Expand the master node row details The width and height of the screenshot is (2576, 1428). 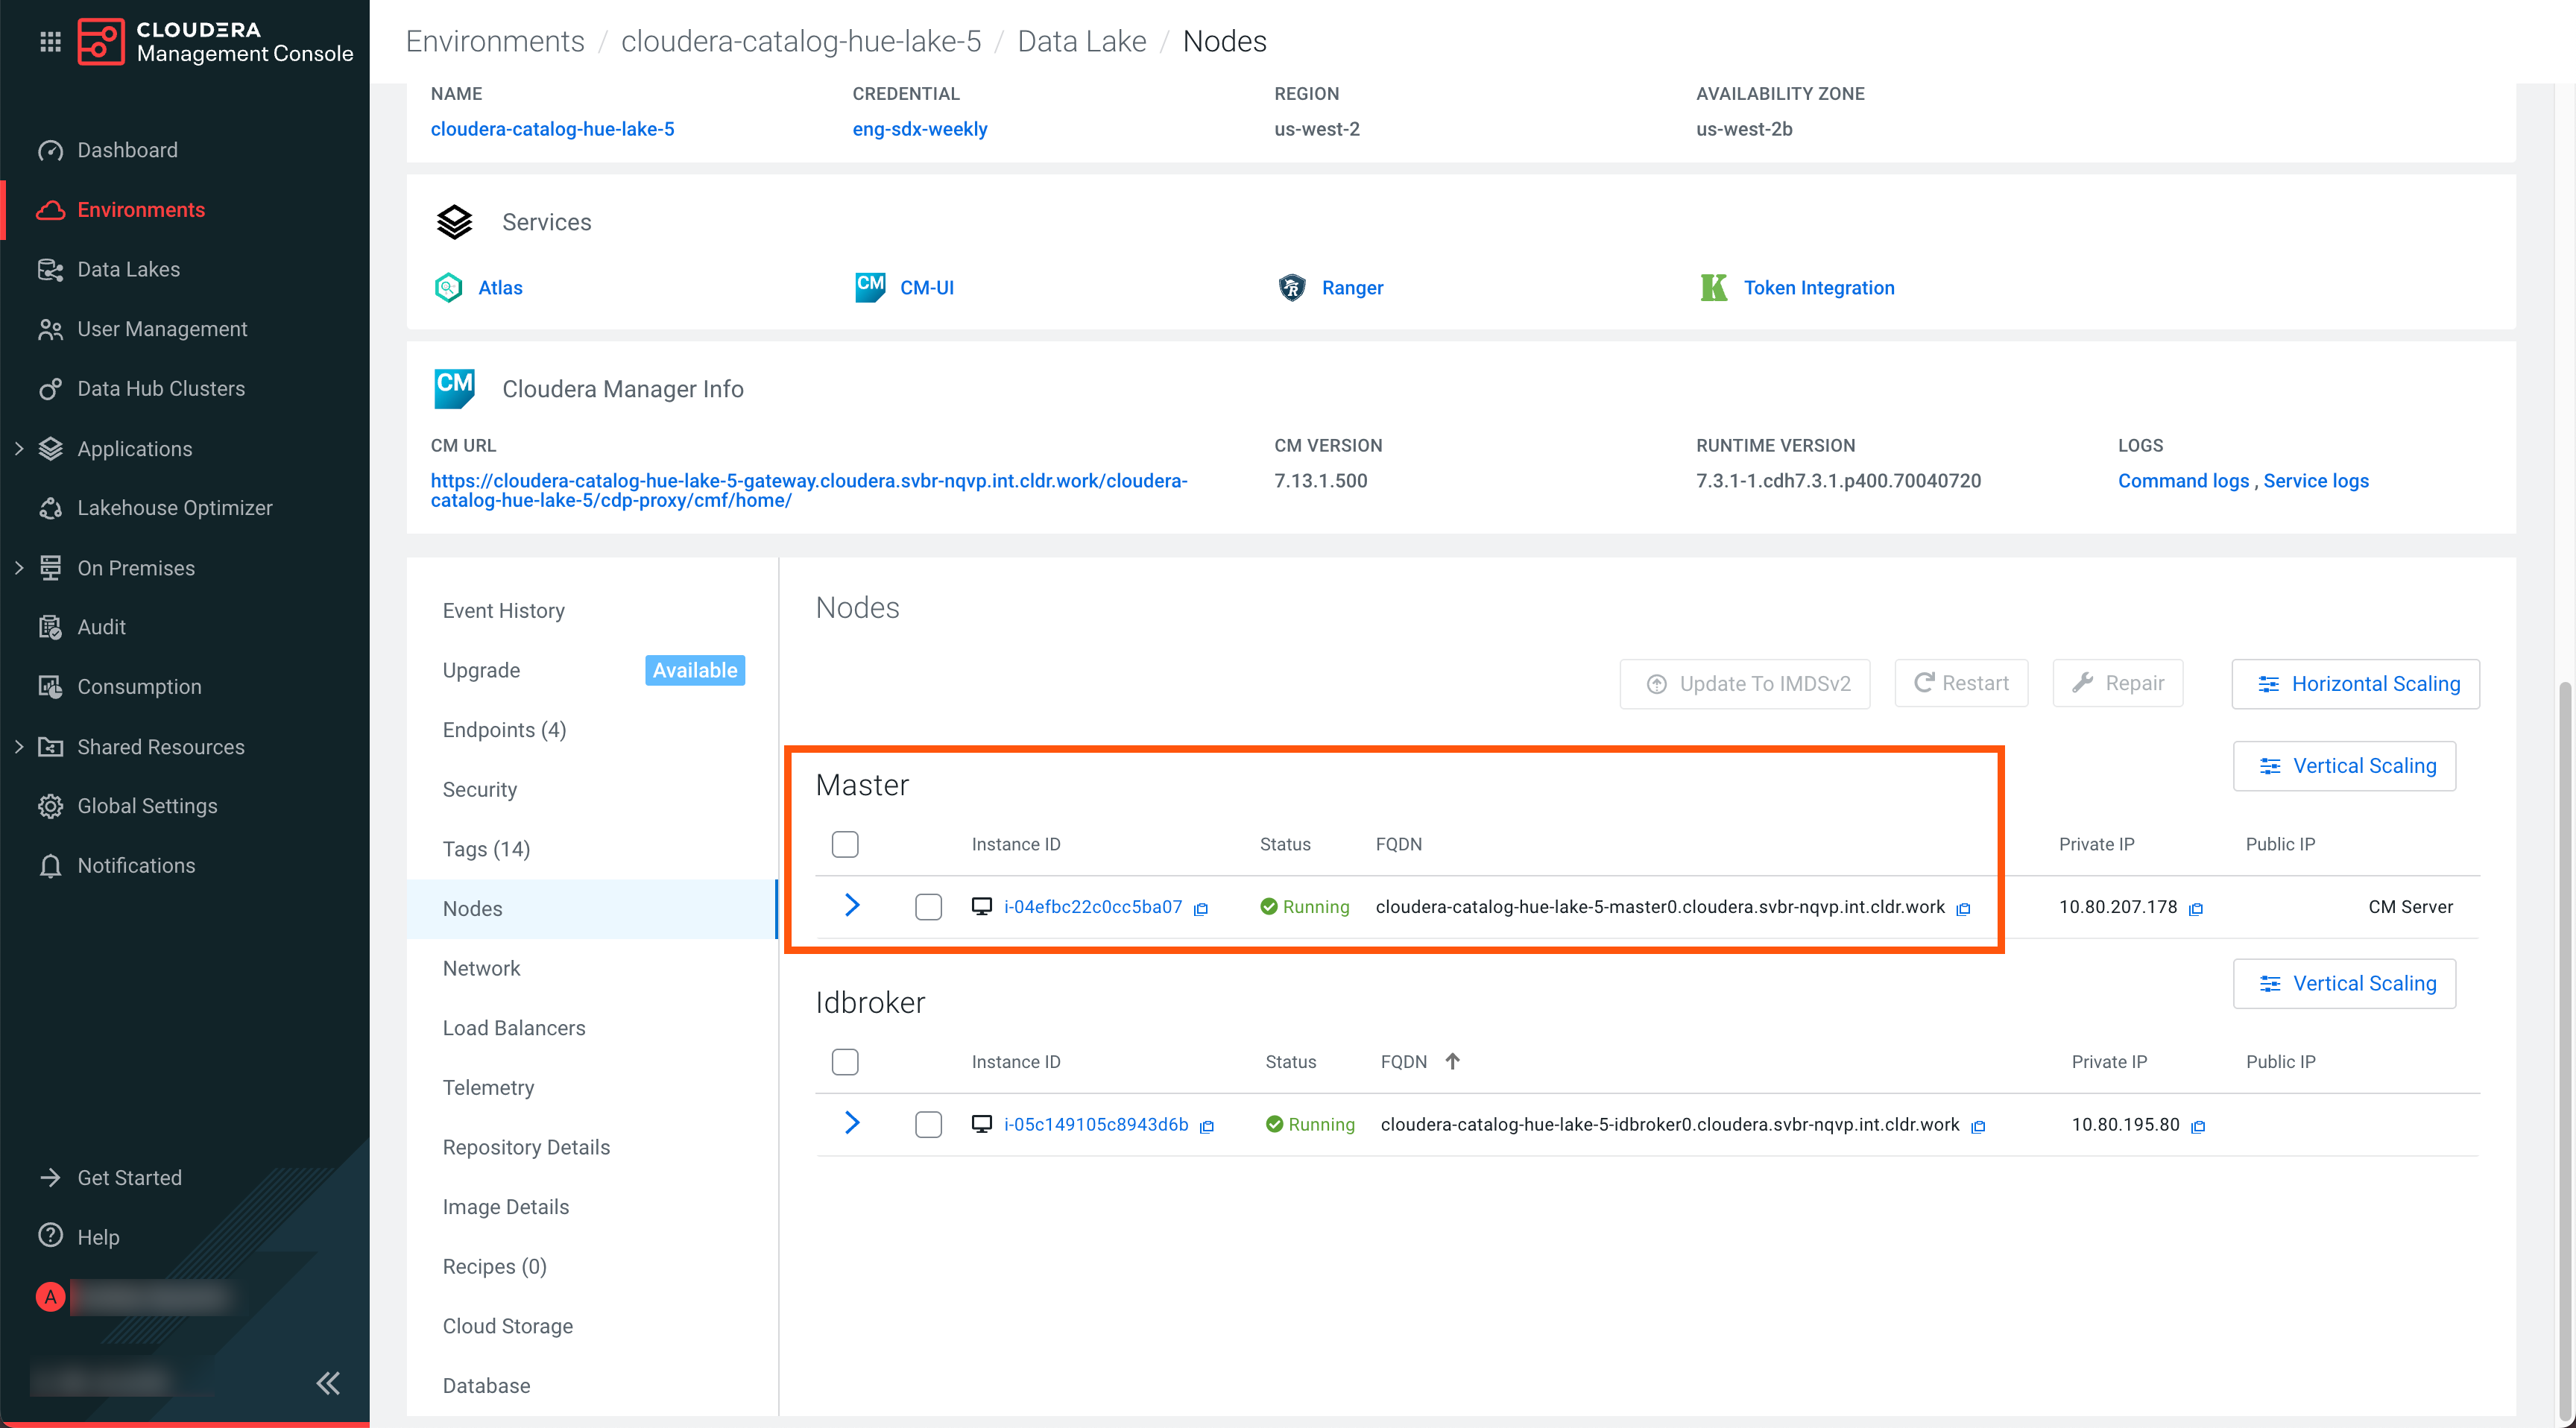tap(852, 906)
